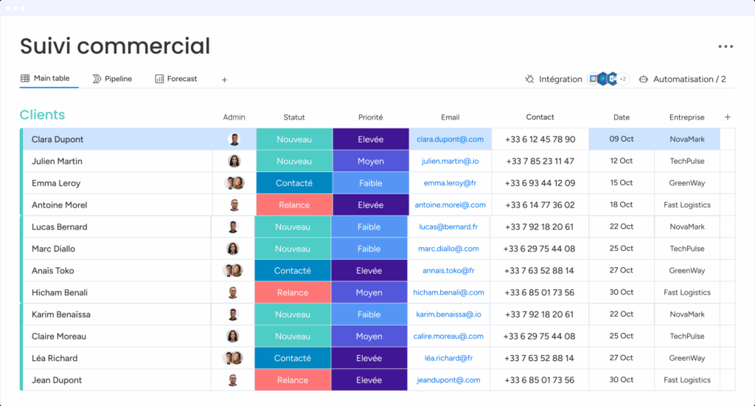The image size is (755, 406).
Task: Click the +2 more integrations badge
Action: (622, 78)
